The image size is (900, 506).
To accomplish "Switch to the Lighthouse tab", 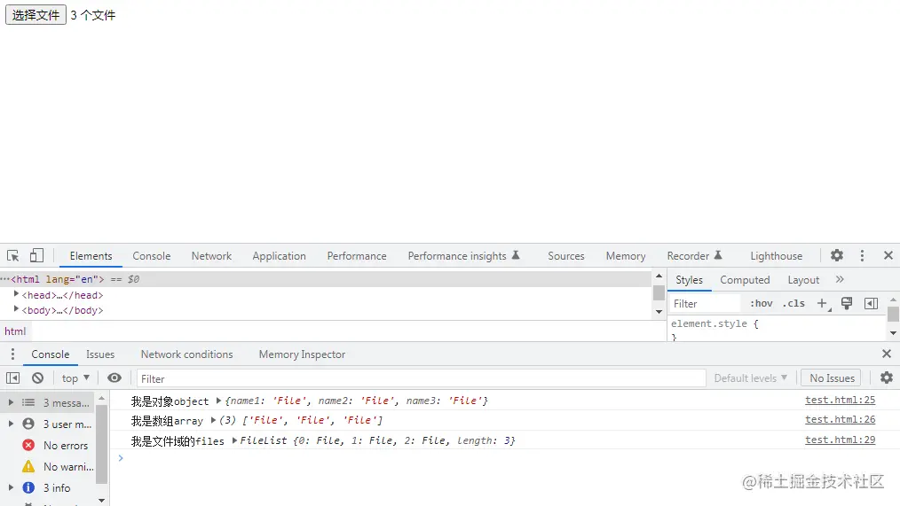I will coord(776,256).
